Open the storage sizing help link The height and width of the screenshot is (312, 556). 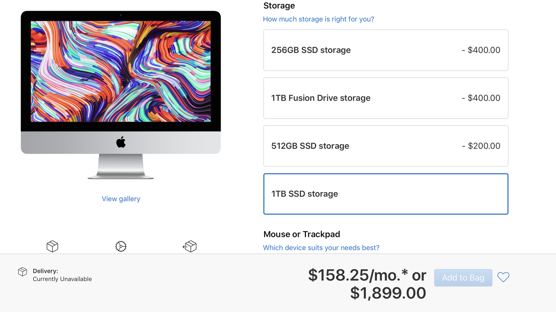[318, 19]
